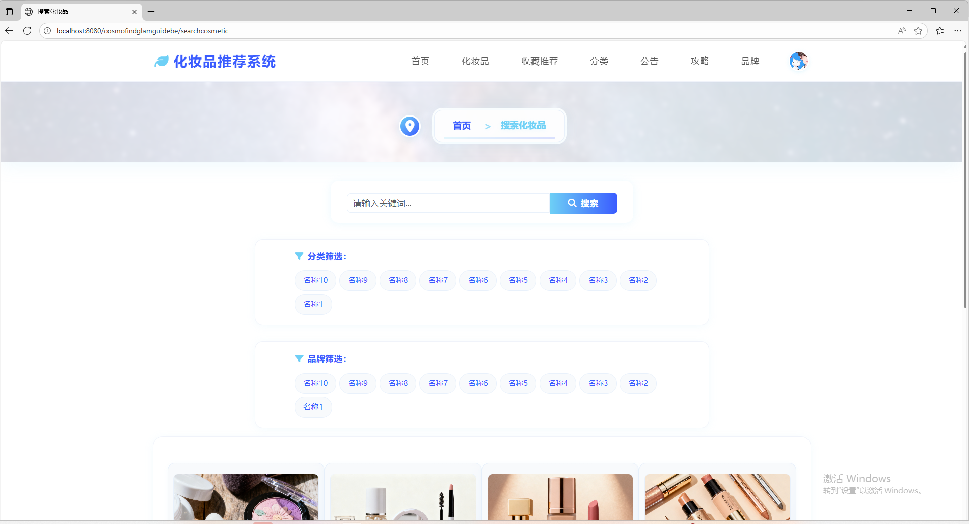Select brand filter 名称2
Screen dimensions: 969x524
[x=638, y=383]
